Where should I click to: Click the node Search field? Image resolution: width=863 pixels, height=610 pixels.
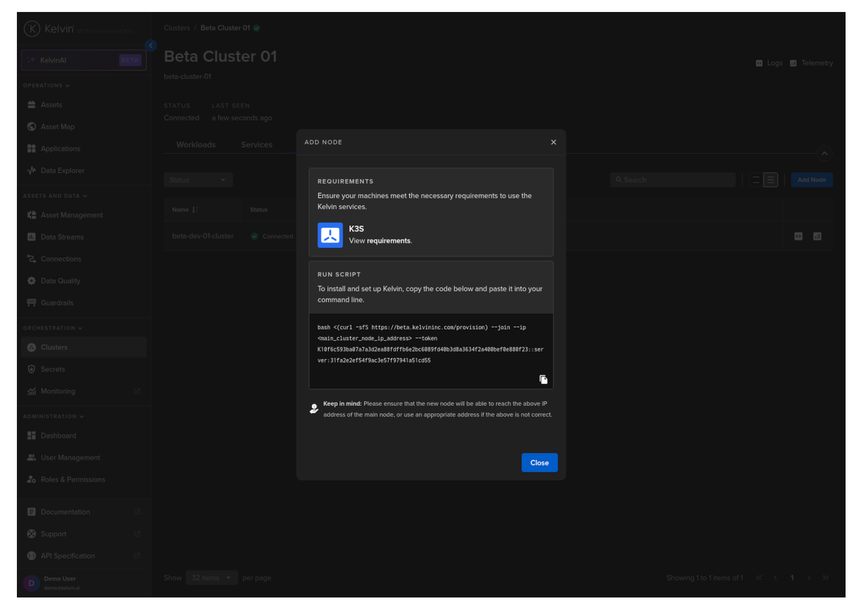[x=673, y=180]
